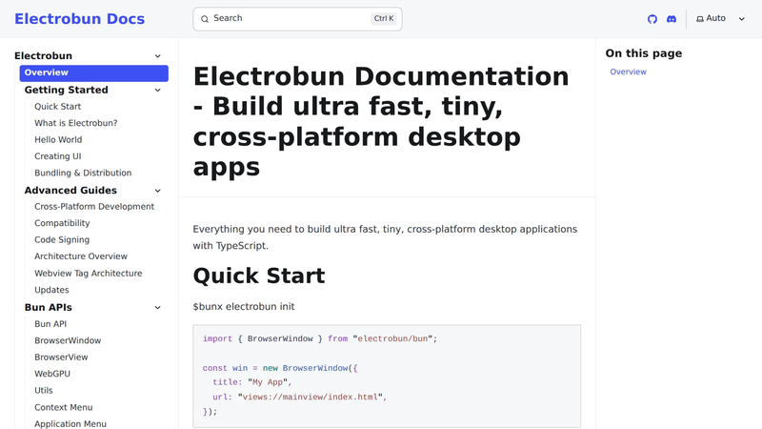Viewport: 762px width, 429px height.
Task: Focus the Search input field
Action: [297, 19]
